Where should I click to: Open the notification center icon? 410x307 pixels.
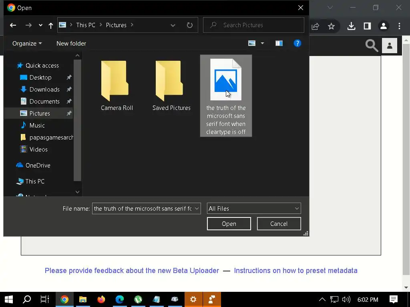394,299
